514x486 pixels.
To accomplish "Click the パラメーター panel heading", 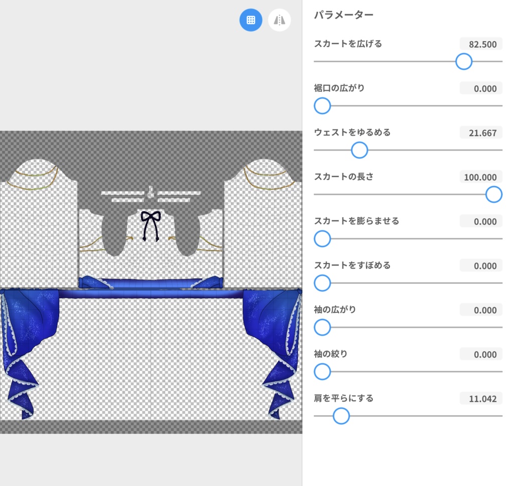I will click(x=343, y=15).
